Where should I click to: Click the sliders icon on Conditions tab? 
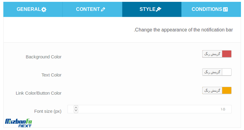coord(225,9)
